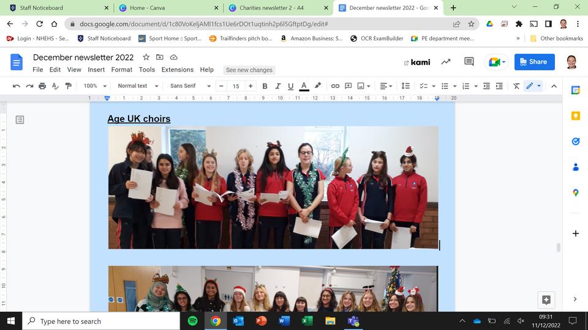Open the Insert menu
This screenshot has width=588, height=330.
(x=96, y=70)
